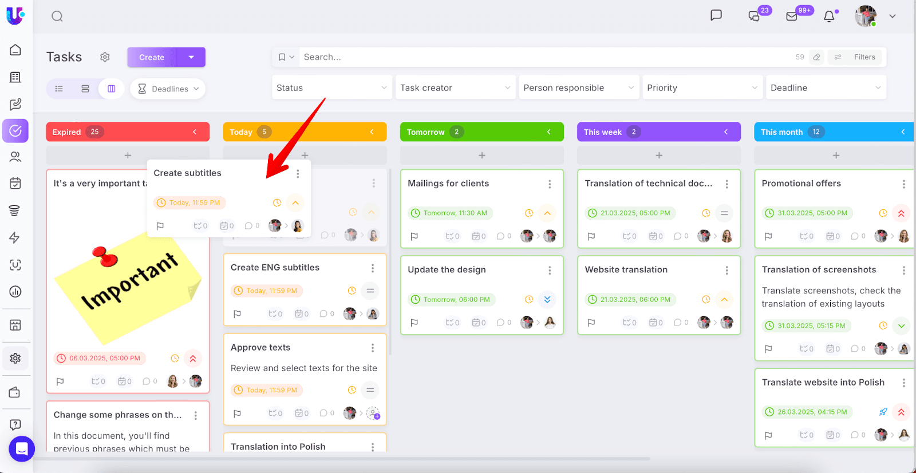Open the three-dot menu on Create ENG subtitles
916x473 pixels.
tap(373, 268)
